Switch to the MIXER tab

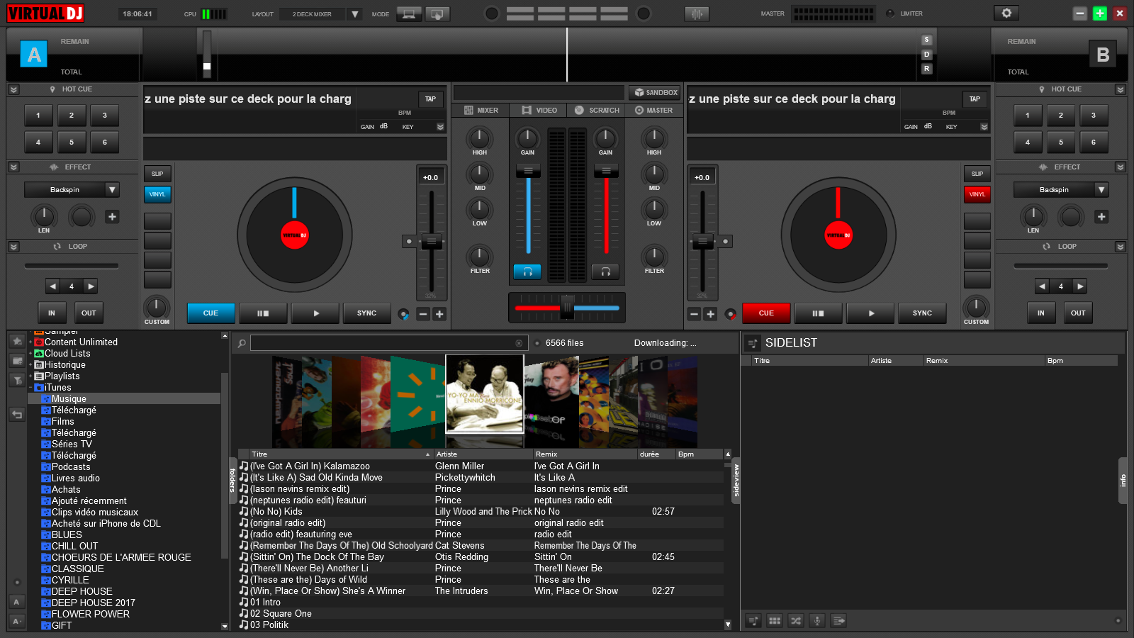coord(481,111)
